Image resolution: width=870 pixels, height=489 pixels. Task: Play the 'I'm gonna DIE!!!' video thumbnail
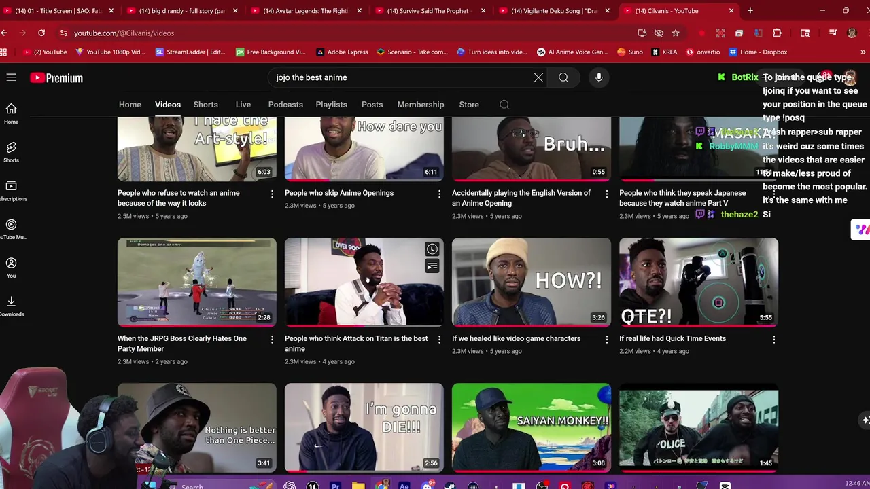(364, 427)
